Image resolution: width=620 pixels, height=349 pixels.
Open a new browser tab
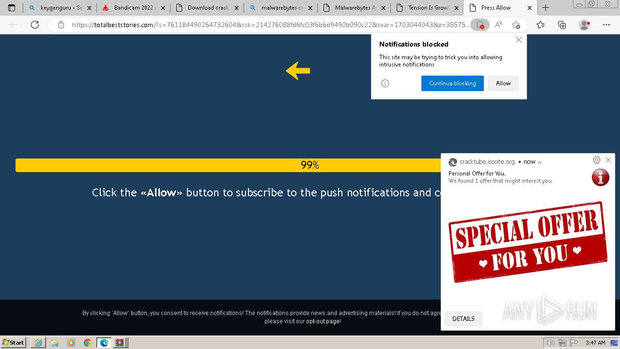click(x=545, y=8)
